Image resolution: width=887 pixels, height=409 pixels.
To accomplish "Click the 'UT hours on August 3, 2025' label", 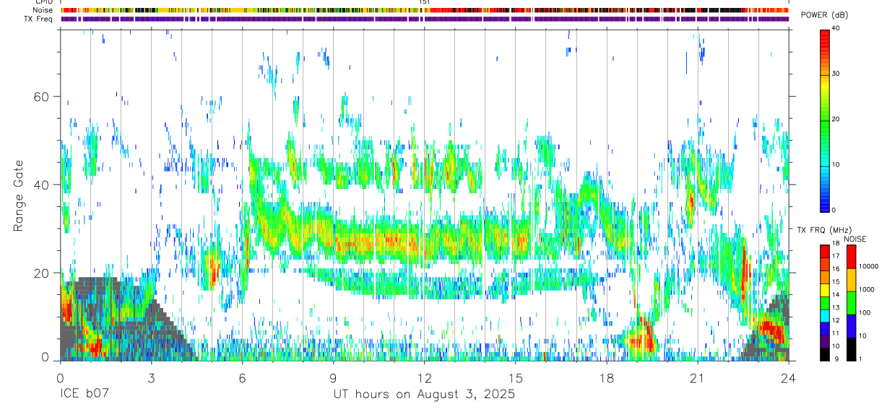I will click(424, 395).
